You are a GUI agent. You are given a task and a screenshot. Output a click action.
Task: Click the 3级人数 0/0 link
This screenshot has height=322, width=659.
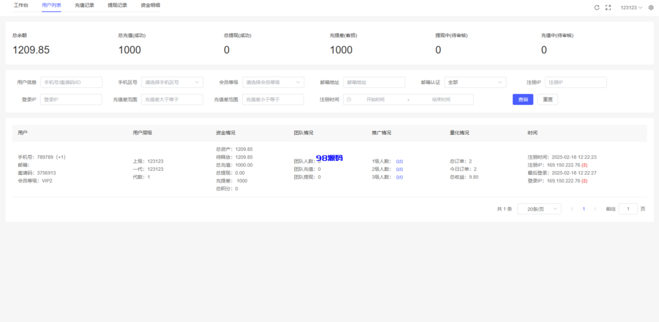click(399, 177)
